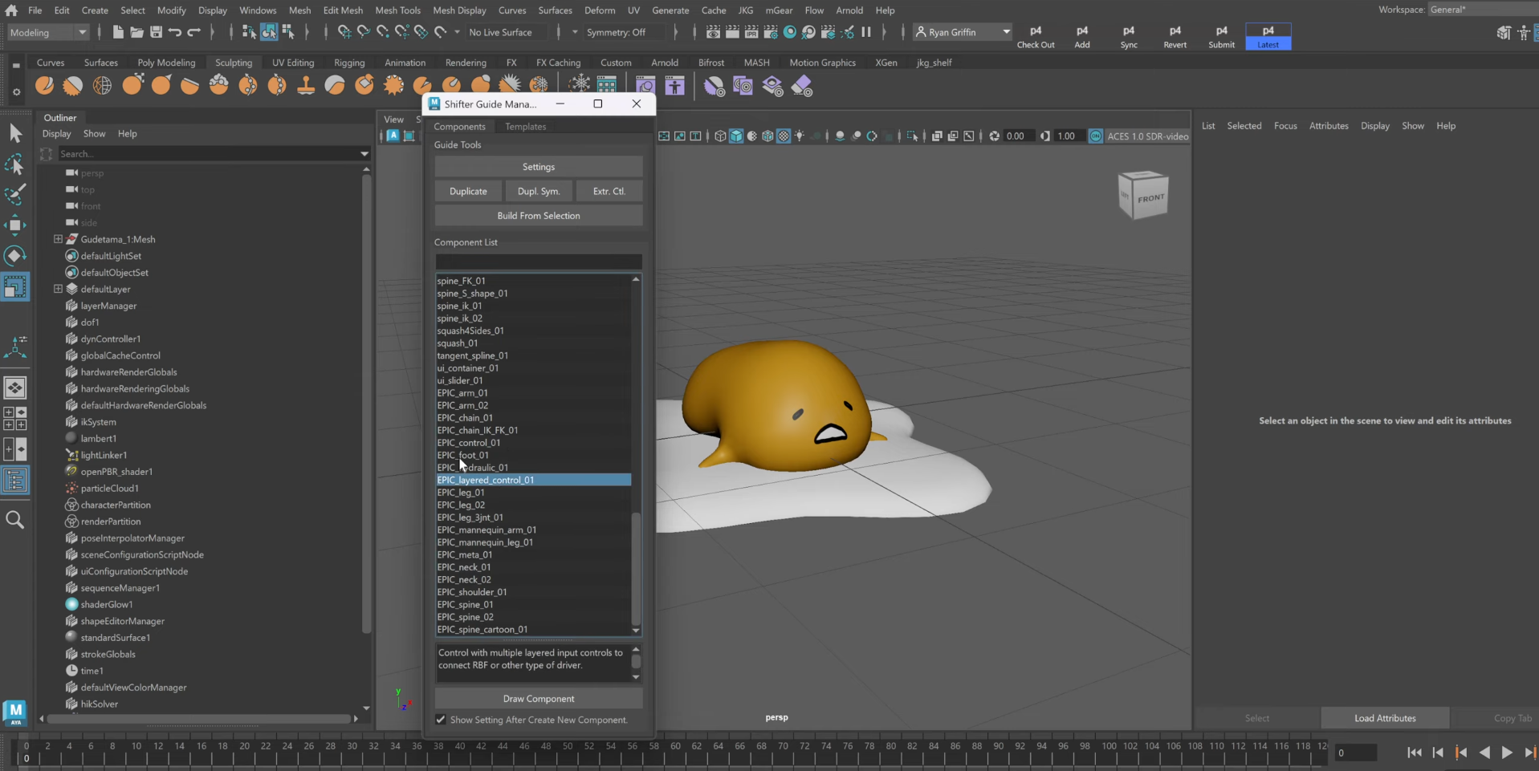The height and width of the screenshot is (771, 1539).
Task: Switch to the Rigging shelf tab
Action: 349,63
